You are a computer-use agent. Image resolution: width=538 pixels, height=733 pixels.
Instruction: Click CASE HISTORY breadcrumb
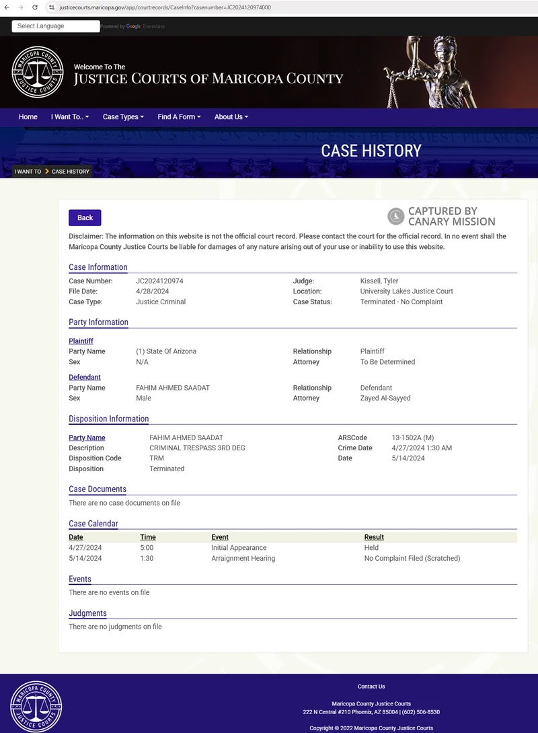pyautogui.click(x=71, y=172)
